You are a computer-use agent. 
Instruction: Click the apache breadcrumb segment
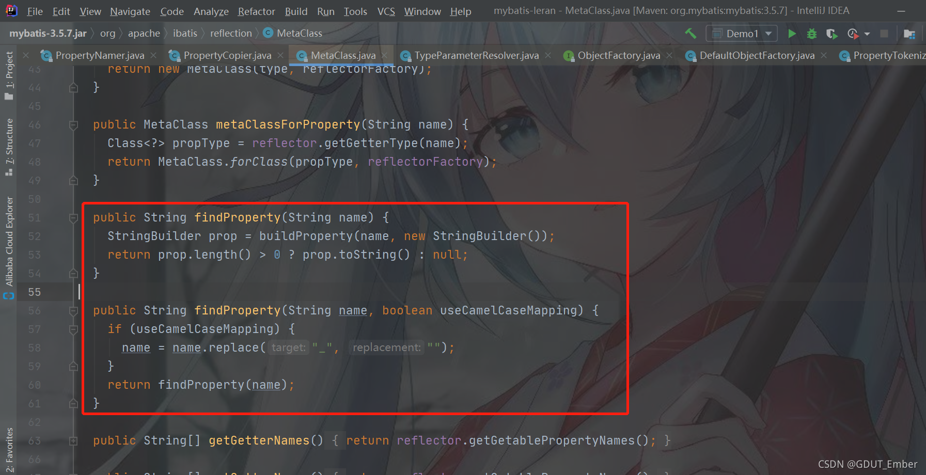[x=144, y=34]
